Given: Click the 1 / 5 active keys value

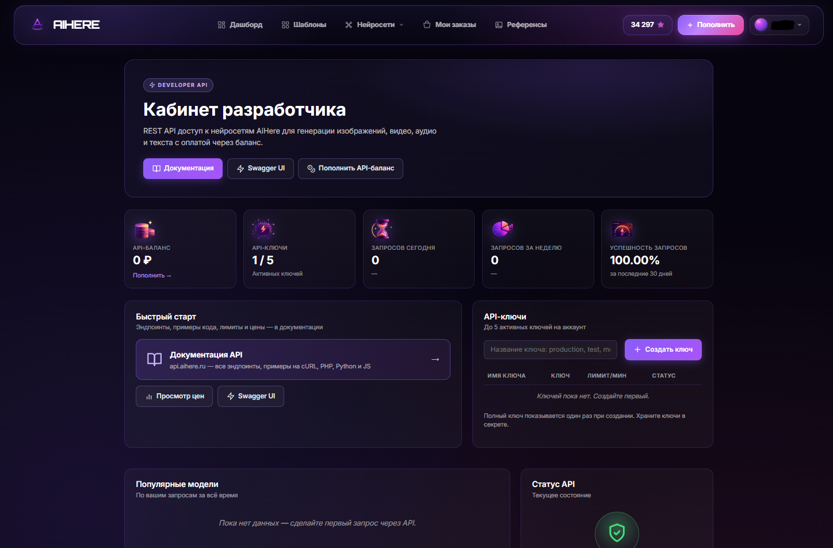Looking at the screenshot, I should pyautogui.click(x=263, y=260).
